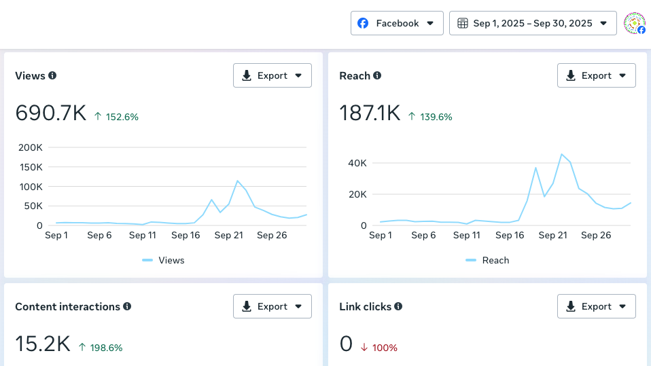
Task: Open the Content interactions info tooltip icon
Action: pyautogui.click(x=127, y=306)
